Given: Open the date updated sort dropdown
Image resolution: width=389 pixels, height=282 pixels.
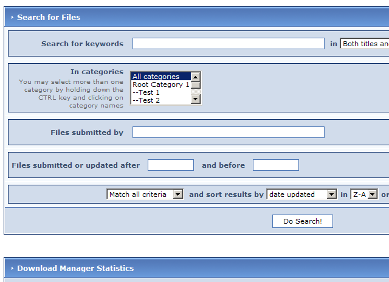Looking at the screenshot, I should 301,194.
